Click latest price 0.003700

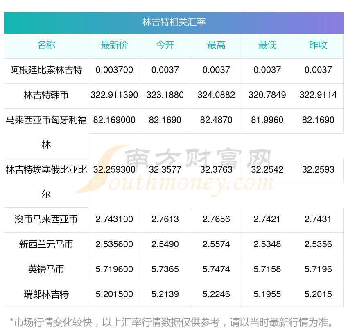(x=114, y=70)
